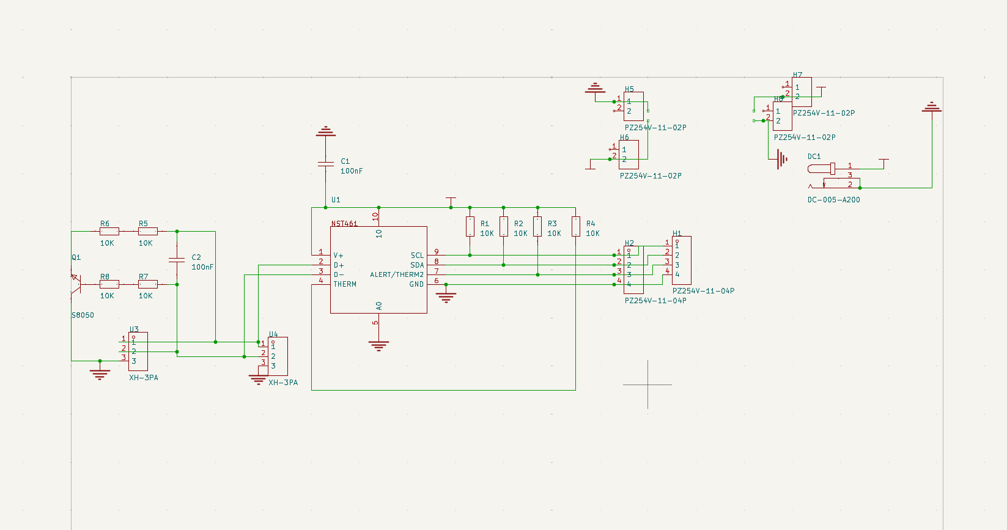Select the Q1 S8050 transistor symbol

pos(75,284)
